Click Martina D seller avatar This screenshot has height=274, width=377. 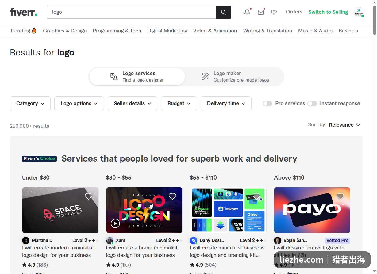[26, 240]
